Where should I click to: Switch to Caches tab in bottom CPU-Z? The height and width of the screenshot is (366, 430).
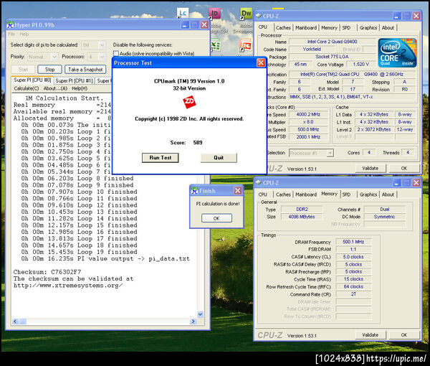click(x=283, y=194)
